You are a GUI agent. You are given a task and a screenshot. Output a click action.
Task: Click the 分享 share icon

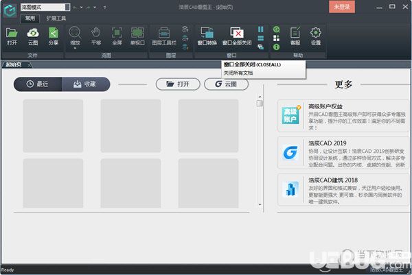(x=54, y=34)
